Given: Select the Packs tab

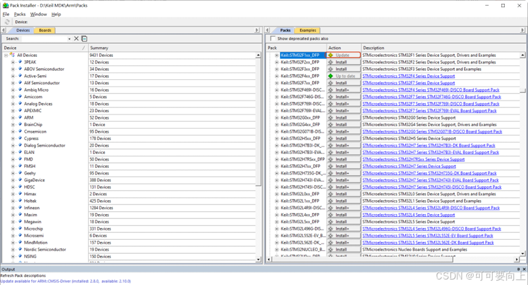Looking at the screenshot, I should click(285, 31).
